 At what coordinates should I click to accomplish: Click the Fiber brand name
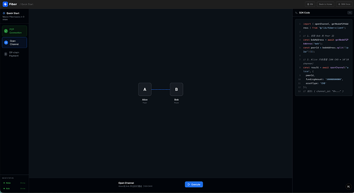[x=13, y=4]
